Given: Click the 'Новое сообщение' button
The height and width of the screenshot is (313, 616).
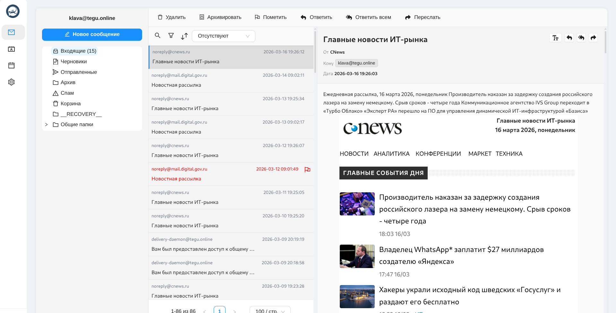Looking at the screenshot, I should (92, 35).
